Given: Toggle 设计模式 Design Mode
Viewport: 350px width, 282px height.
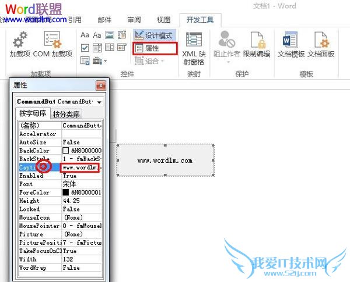Looking at the screenshot, I should click(x=154, y=35).
